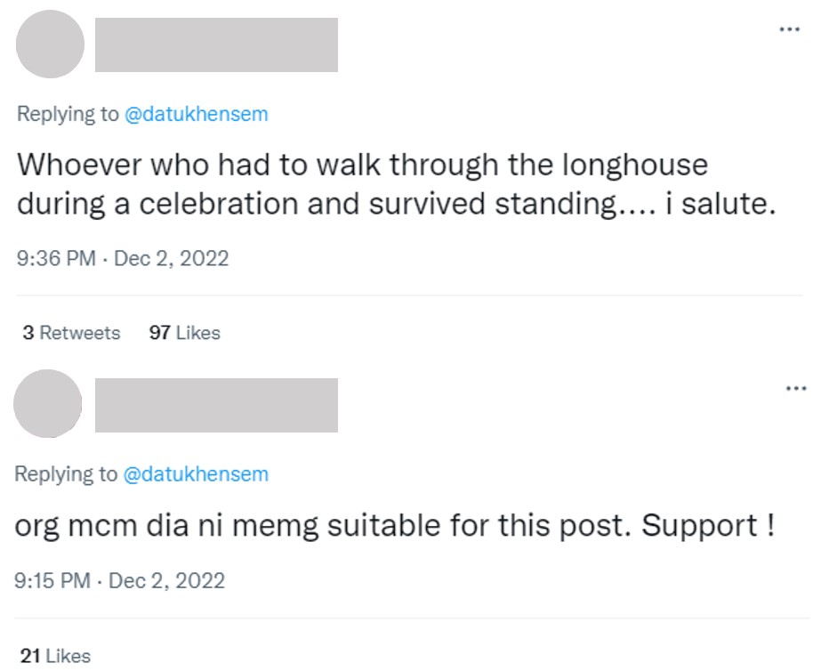
Task: View the 21 Likes list
Action: point(55,656)
